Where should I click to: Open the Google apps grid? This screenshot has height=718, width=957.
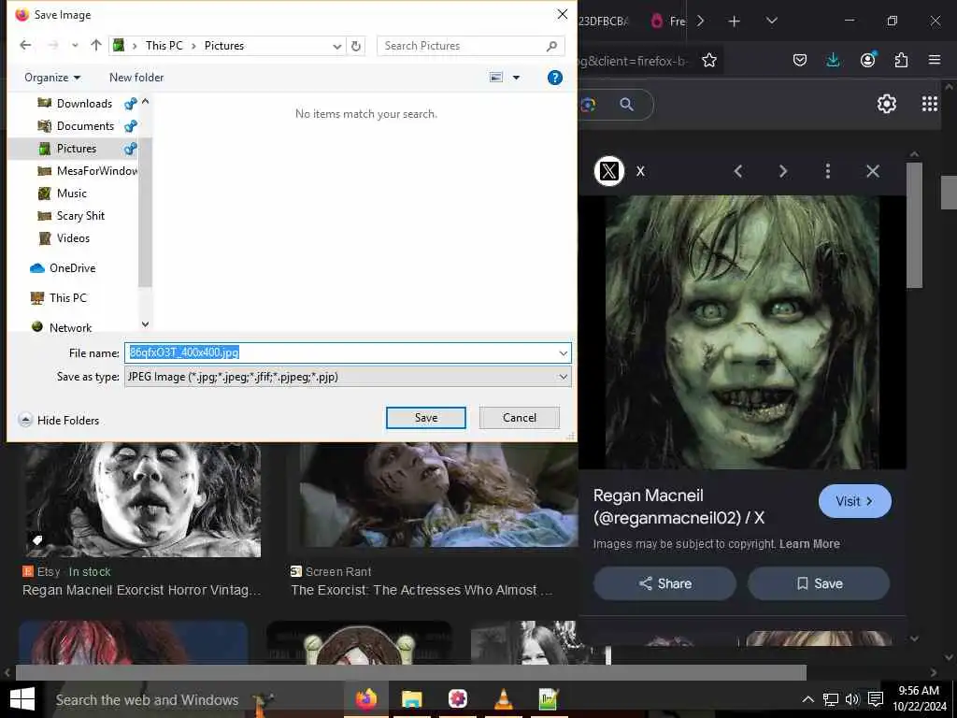click(x=930, y=104)
